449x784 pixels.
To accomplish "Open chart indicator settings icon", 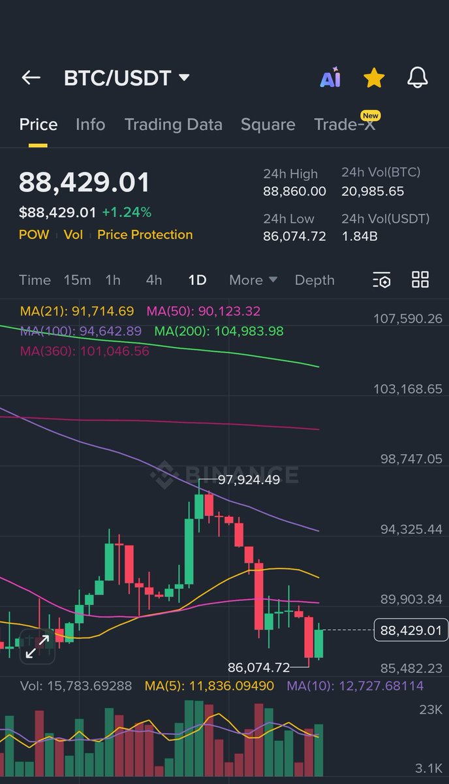I will click(x=381, y=280).
